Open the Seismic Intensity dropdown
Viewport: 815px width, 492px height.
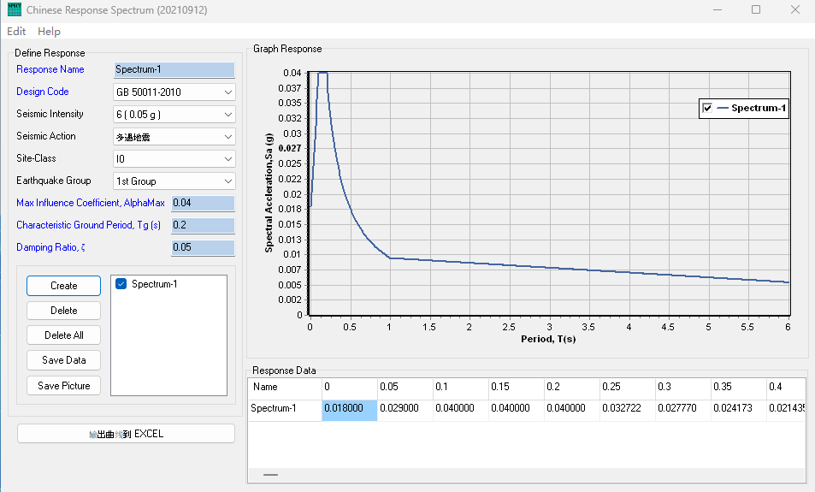[x=174, y=115]
